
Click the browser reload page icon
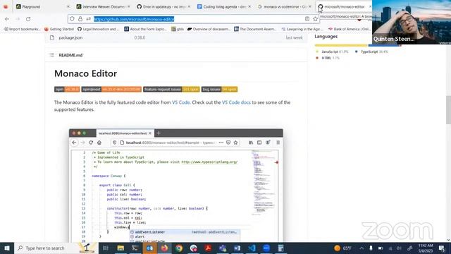point(28,19)
